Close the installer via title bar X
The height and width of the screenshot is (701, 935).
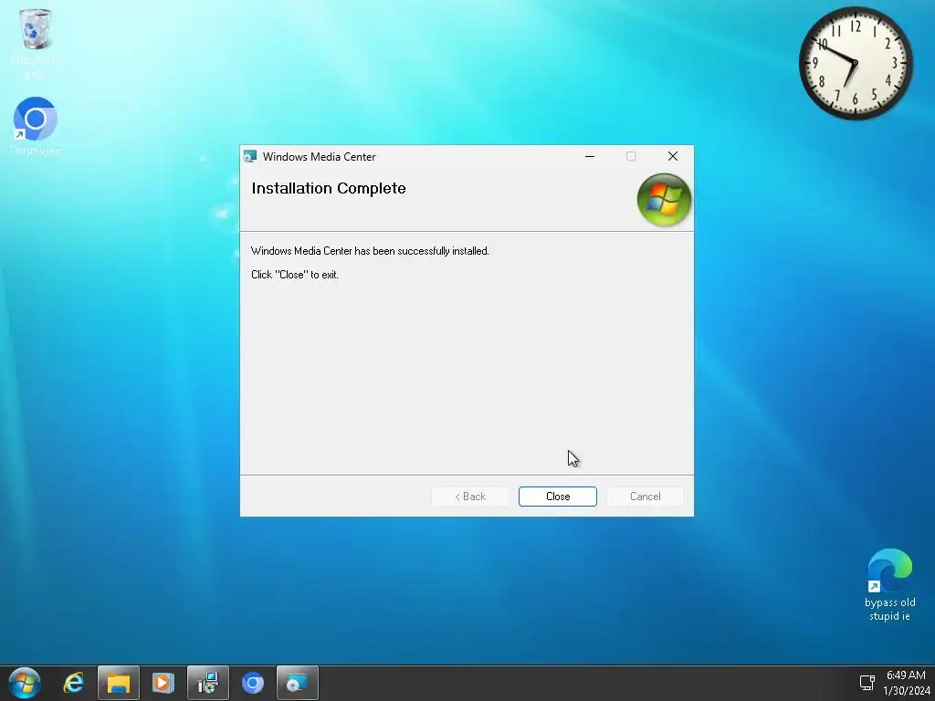(x=673, y=156)
